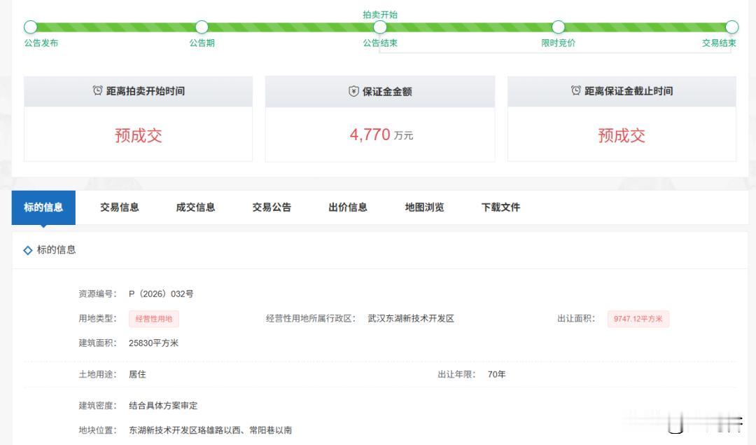Click the 经营性用地 land type tag
This screenshot has width=756, height=445.
point(154,319)
